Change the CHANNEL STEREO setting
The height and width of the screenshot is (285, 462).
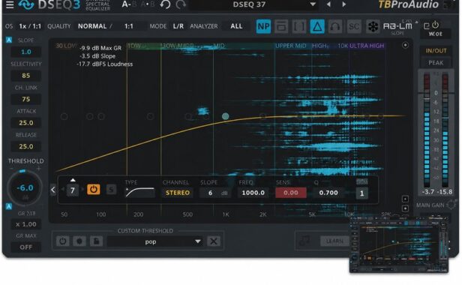tap(178, 193)
